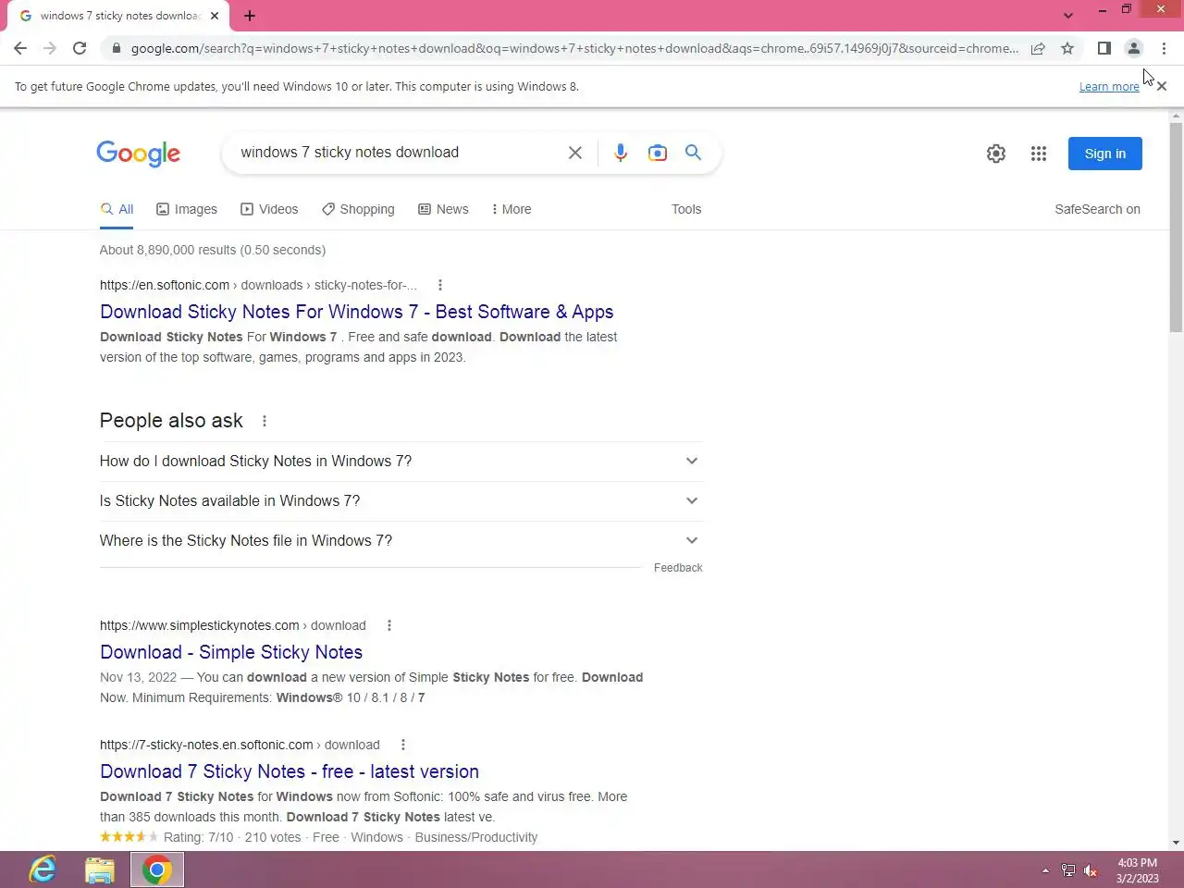1184x888 pixels.
Task: Open Google quick settings gear
Action: click(996, 154)
